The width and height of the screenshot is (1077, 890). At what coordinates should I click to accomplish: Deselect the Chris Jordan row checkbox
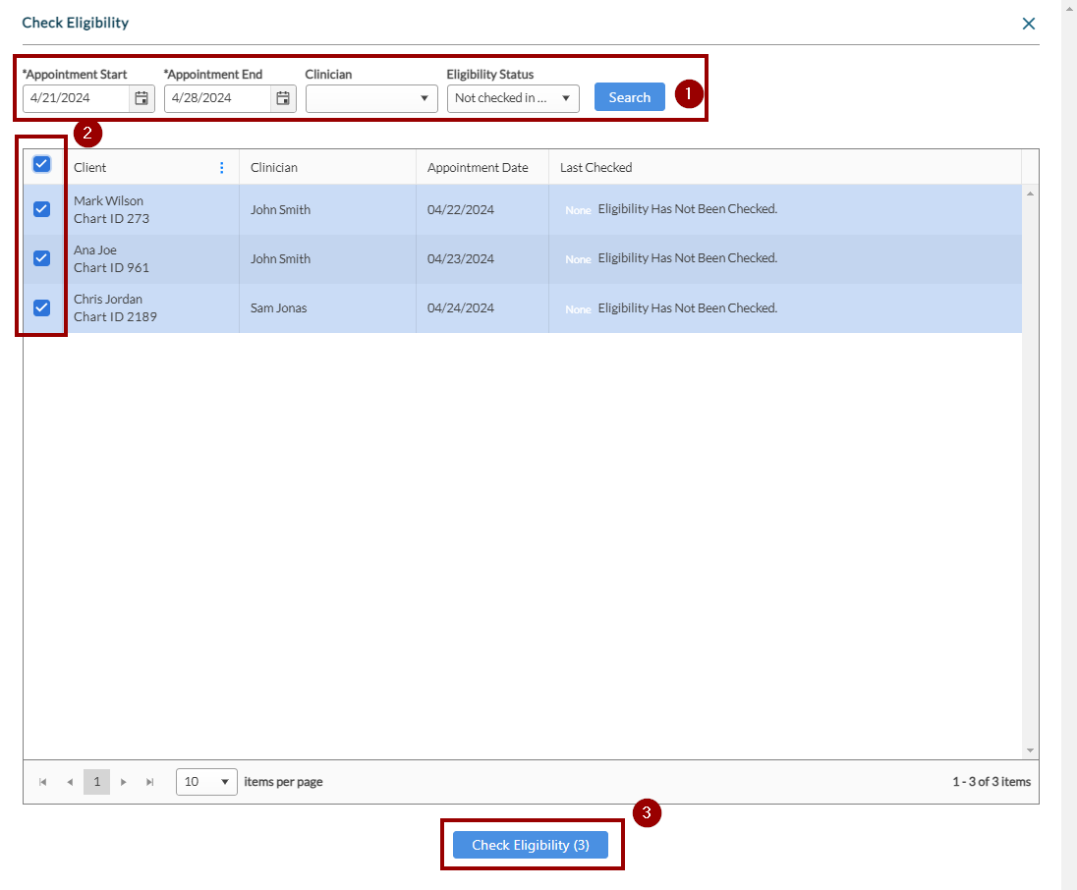coord(41,307)
